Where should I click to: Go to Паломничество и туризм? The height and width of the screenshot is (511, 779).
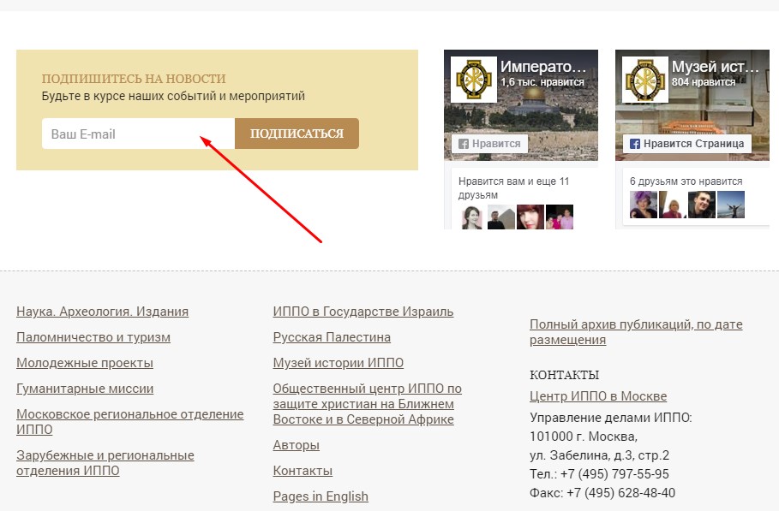point(93,337)
